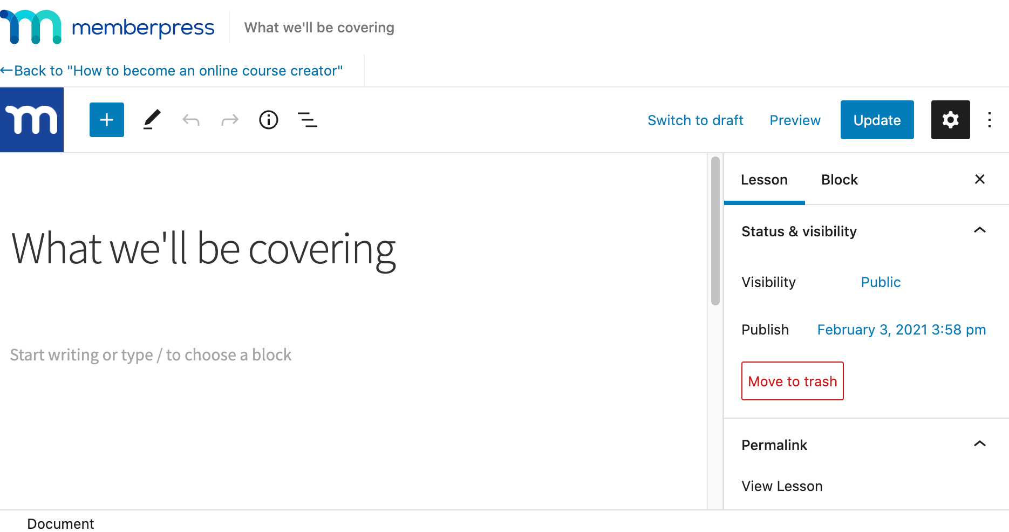
Task: Switch to the Block tab
Action: [839, 180]
